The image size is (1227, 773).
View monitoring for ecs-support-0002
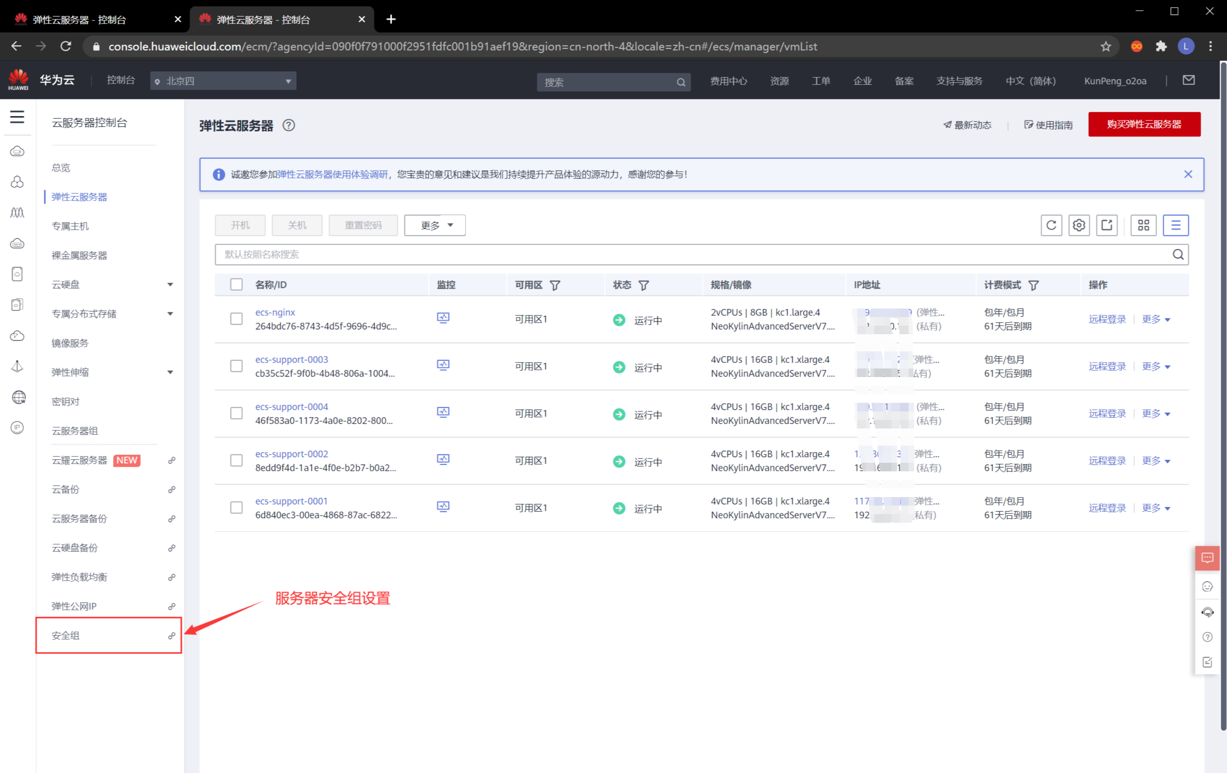tap(443, 460)
